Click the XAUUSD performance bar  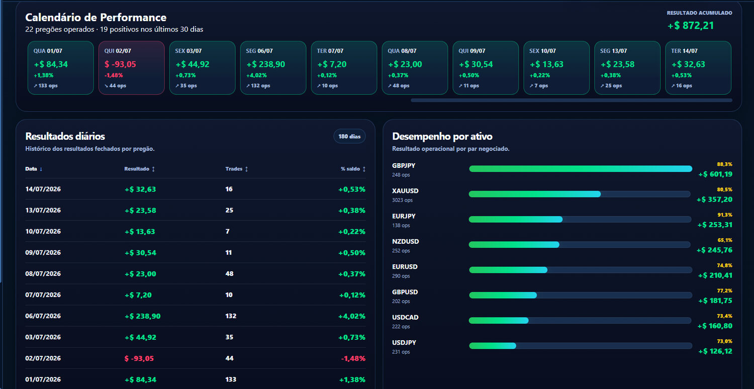[581, 194]
